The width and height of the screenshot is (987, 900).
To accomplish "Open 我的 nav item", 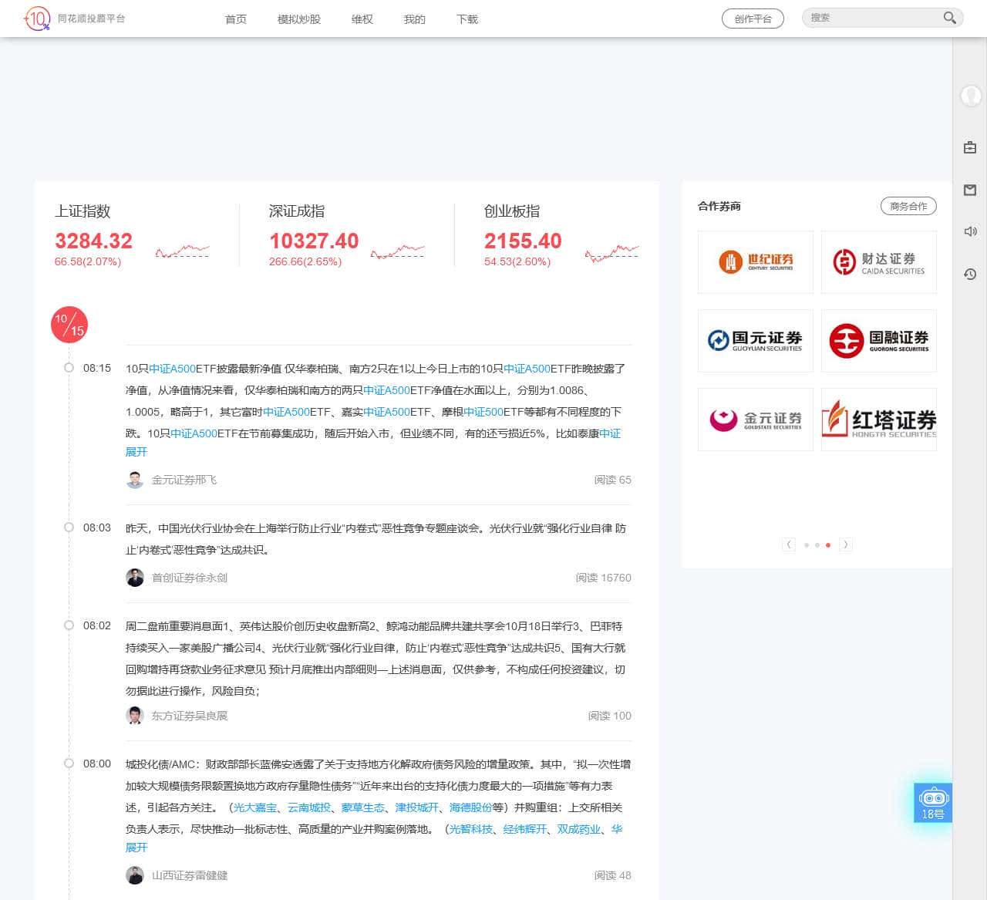I will tap(415, 19).
